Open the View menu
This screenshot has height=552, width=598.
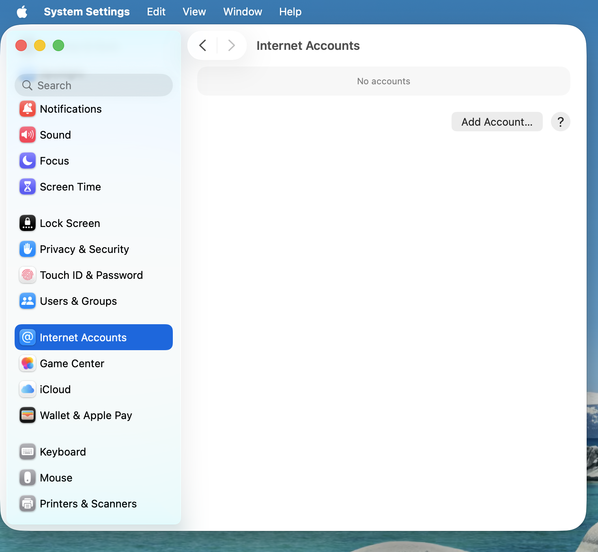click(194, 11)
